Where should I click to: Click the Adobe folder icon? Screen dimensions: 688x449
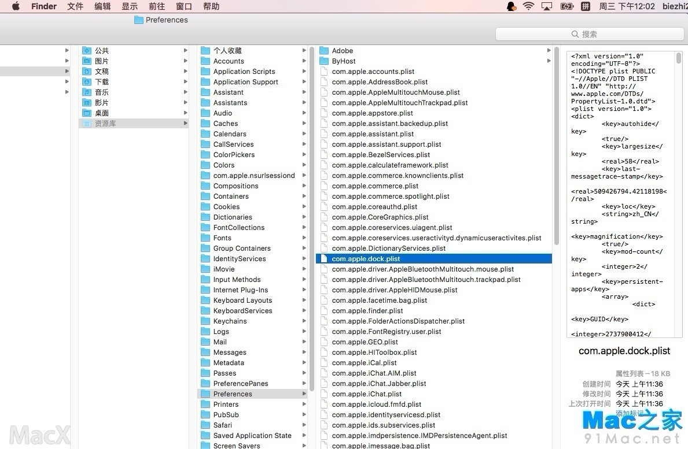[x=324, y=50]
